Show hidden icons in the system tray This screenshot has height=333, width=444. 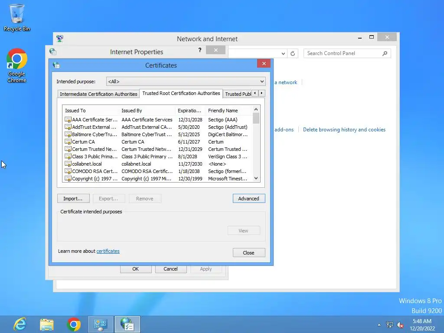click(x=379, y=325)
